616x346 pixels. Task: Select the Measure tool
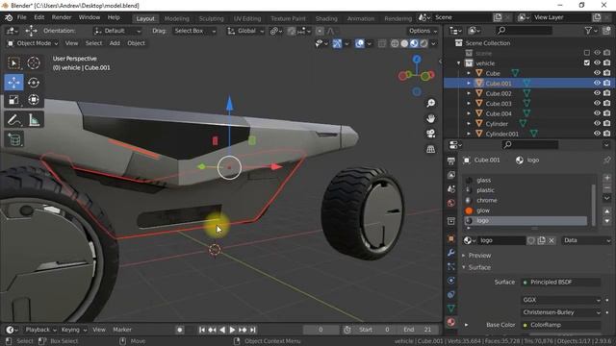click(x=35, y=119)
